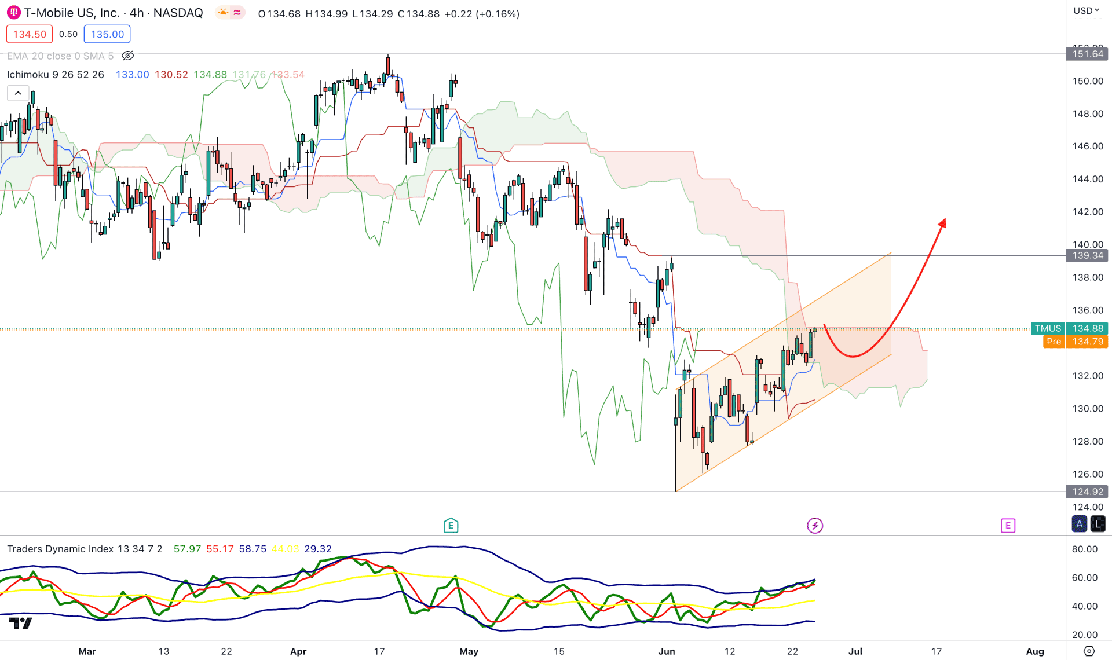Image resolution: width=1112 pixels, height=660 pixels.
Task: Click the orange Pre 134.79 pre-market label
Action: (1076, 342)
